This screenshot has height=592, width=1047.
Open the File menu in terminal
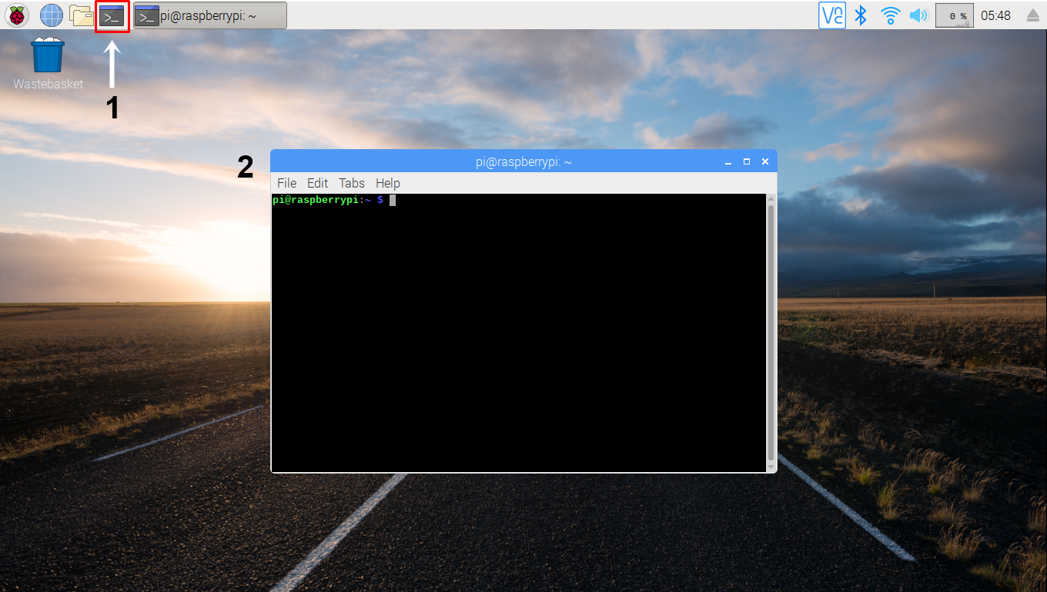coord(286,183)
